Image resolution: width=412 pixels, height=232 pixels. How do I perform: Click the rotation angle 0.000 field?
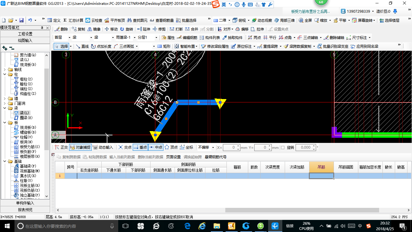pos(306,147)
